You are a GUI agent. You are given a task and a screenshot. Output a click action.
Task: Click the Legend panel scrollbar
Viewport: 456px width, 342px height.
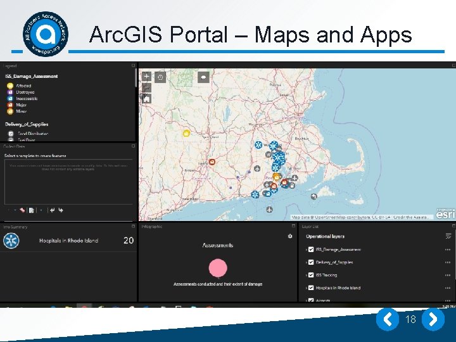(136, 78)
